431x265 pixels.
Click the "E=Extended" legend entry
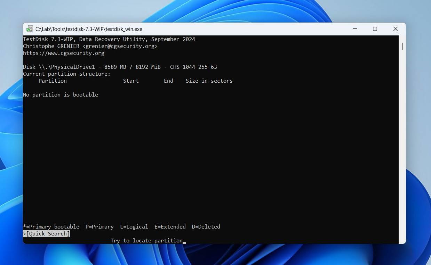coord(170,227)
